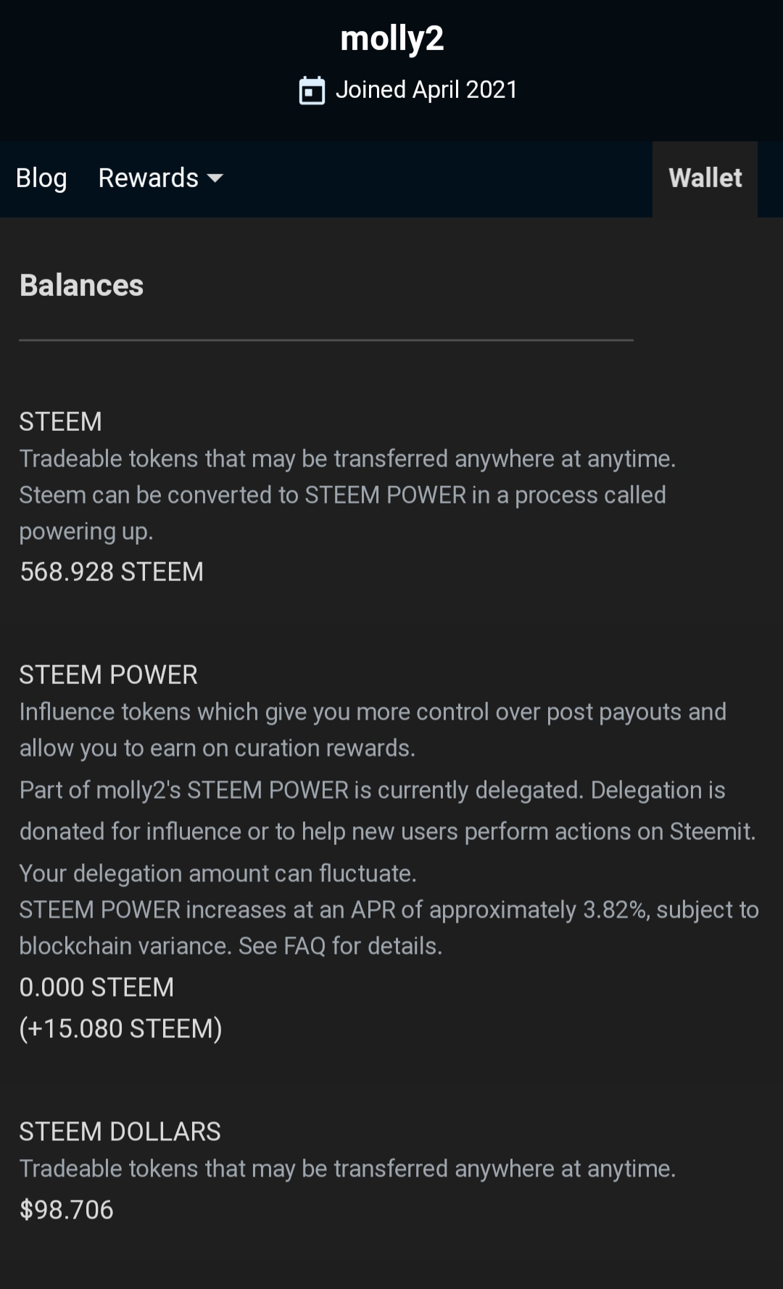The image size is (783, 1289).
Task: Click the STEEM POWER token title
Action: point(108,675)
